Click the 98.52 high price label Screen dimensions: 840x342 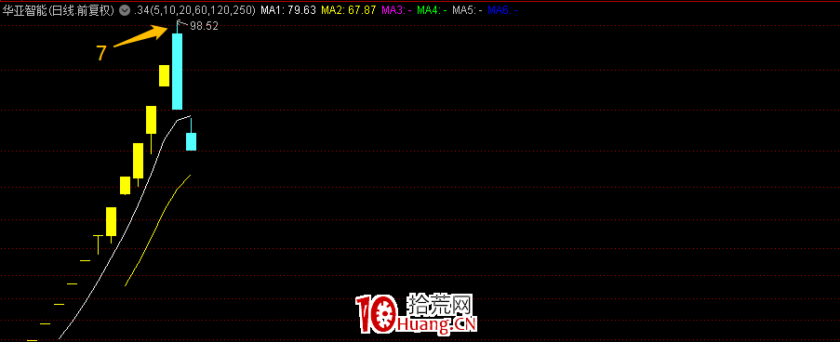tap(204, 26)
